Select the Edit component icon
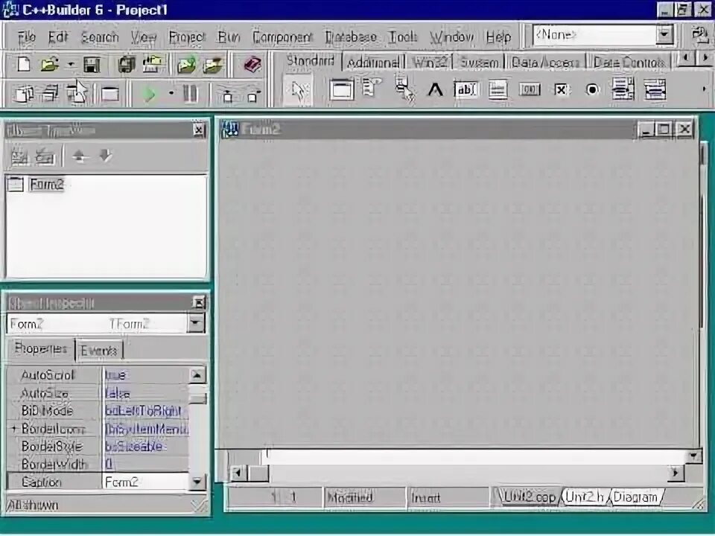 pyautogui.click(x=466, y=89)
